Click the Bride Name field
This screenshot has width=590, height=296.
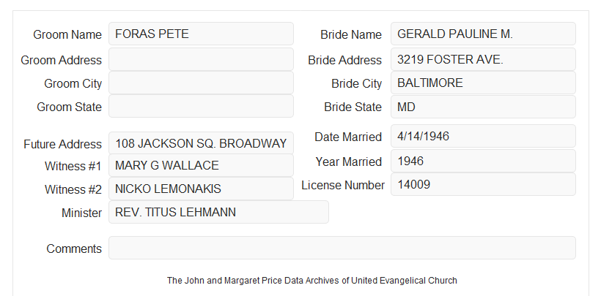[x=483, y=34]
